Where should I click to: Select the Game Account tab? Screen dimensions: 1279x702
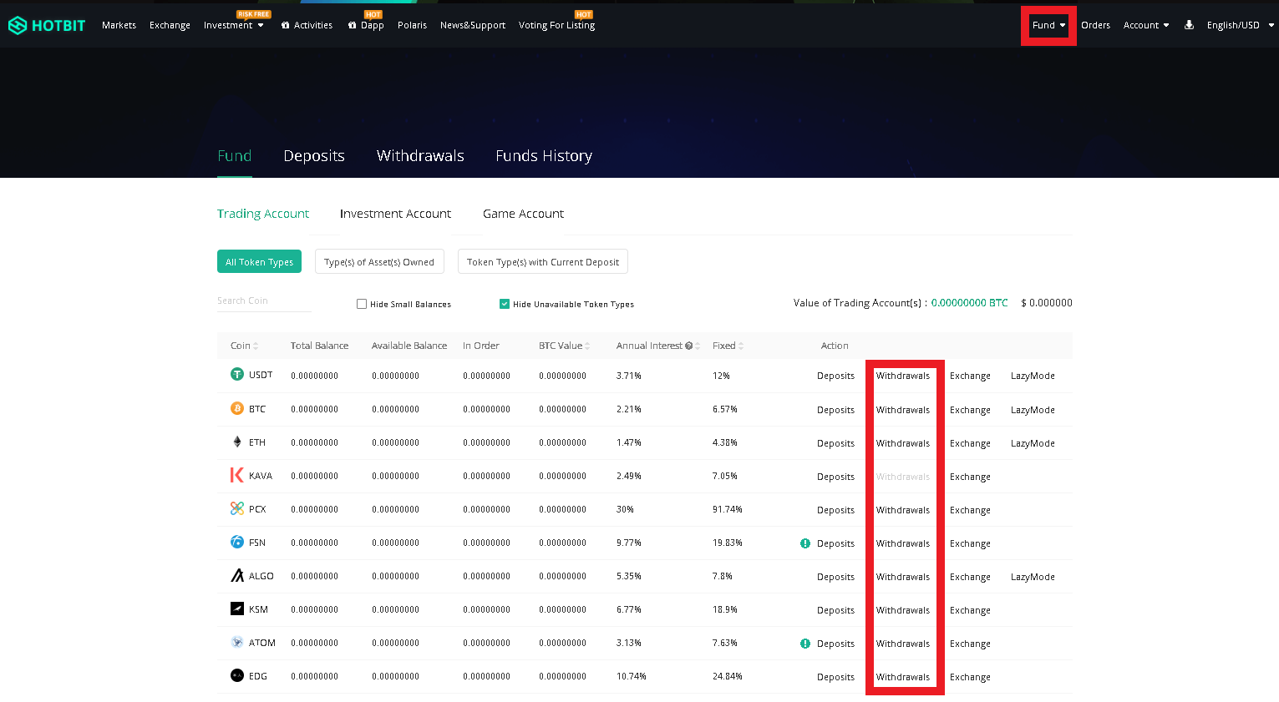[x=523, y=214]
